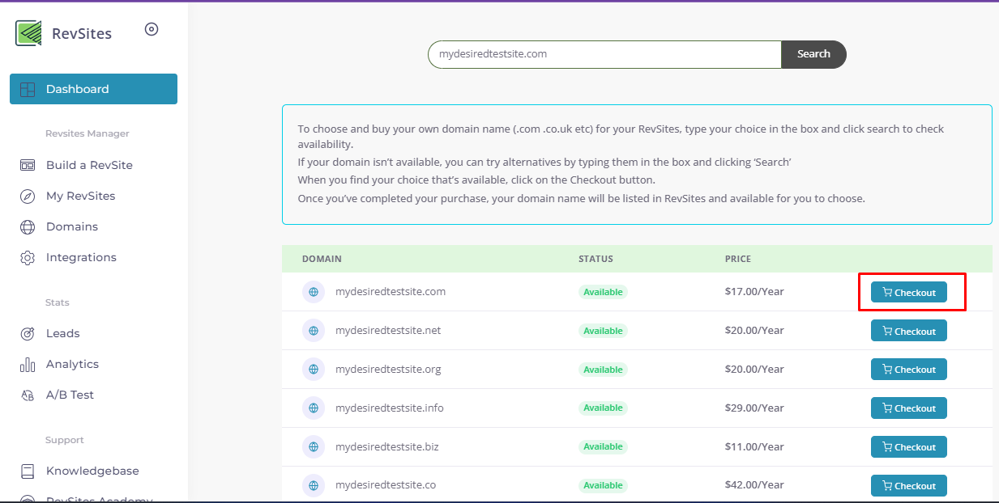Click the Analytics bar chart icon

[28, 365]
